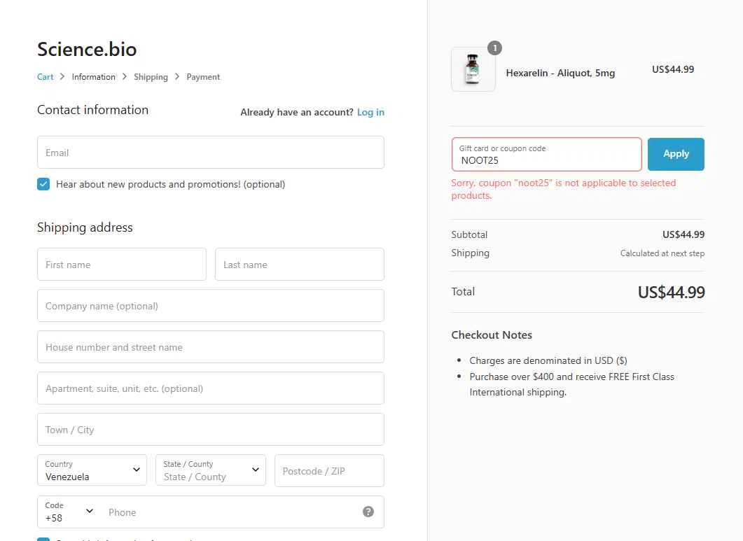Open the phone Code +58 dropdown

tap(69, 512)
